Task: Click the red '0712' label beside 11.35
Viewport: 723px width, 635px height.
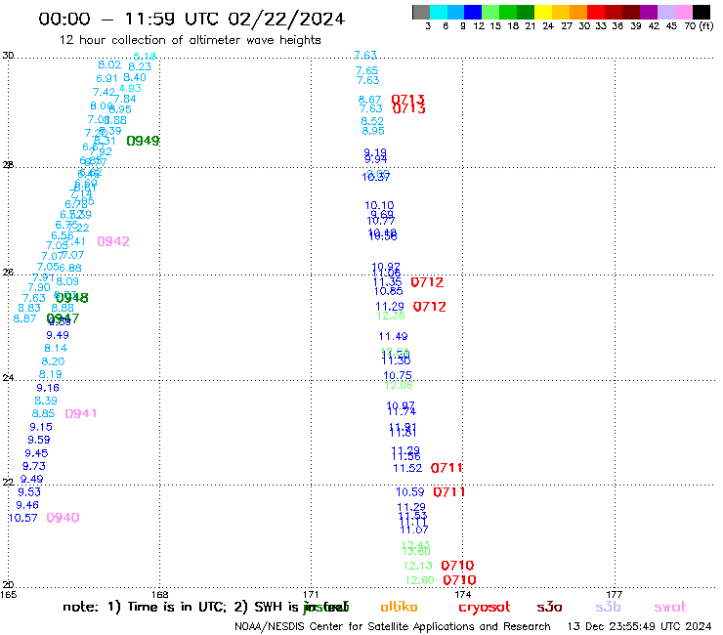Action: 427,282
